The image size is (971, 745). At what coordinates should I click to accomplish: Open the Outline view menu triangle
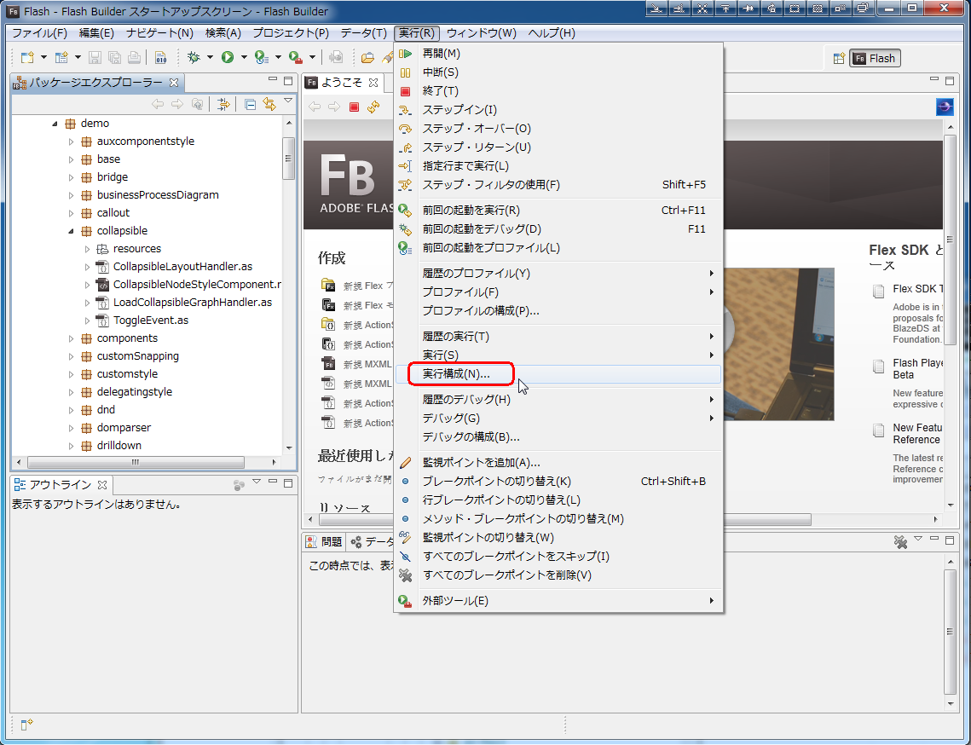(257, 482)
